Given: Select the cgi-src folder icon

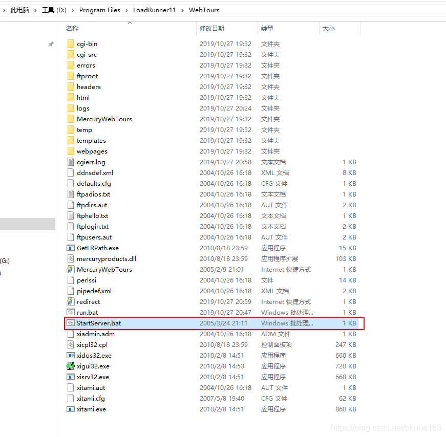Looking at the screenshot, I should pyautogui.click(x=71, y=55).
